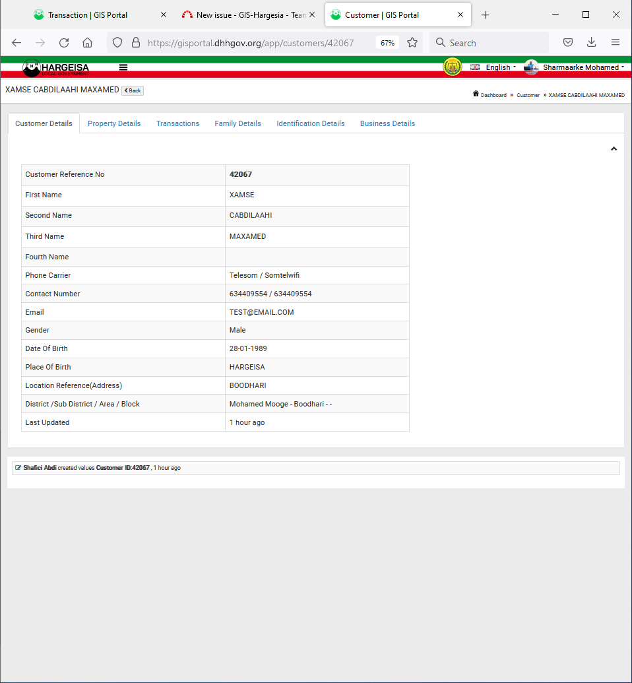The width and height of the screenshot is (632, 683).
Task: View site security padlock info
Action: [136, 43]
